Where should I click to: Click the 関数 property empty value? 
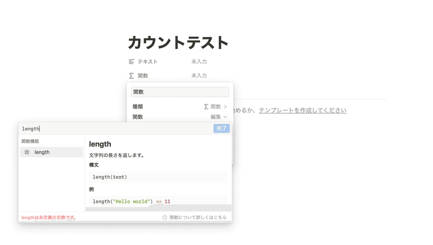[x=199, y=75]
